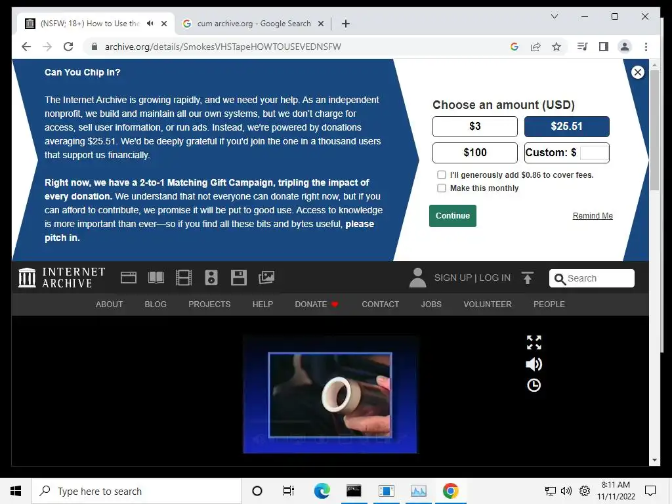Click the page vertical scrollbar thumb

[x=654, y=130]
